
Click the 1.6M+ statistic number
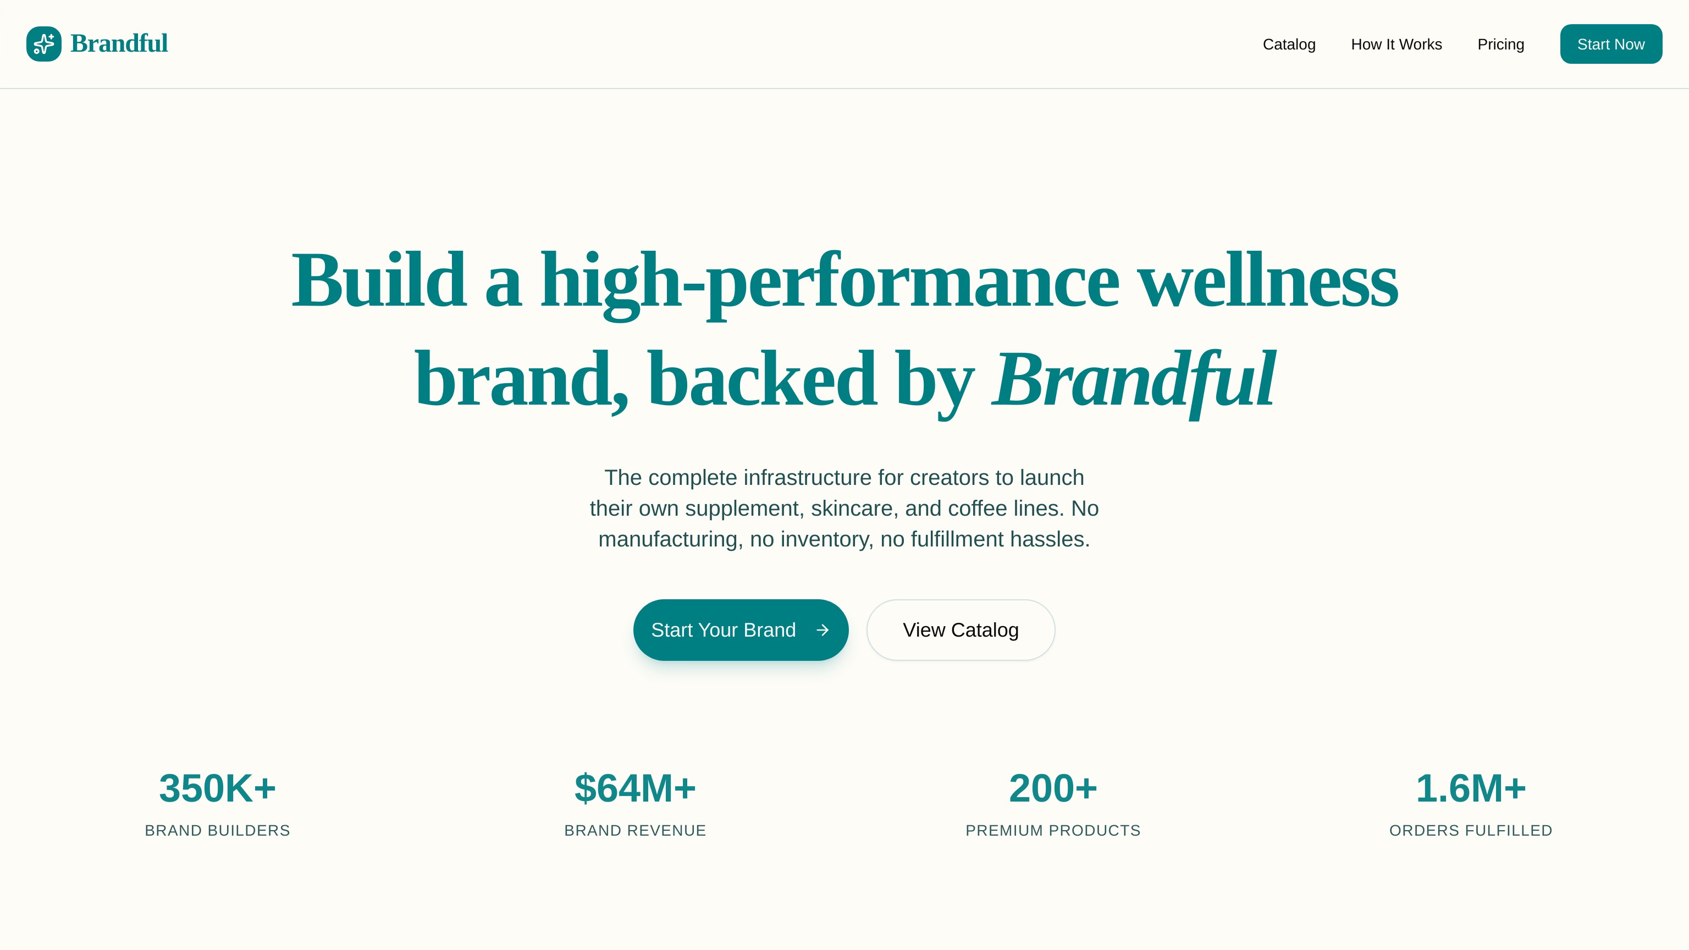[1471, 788]
